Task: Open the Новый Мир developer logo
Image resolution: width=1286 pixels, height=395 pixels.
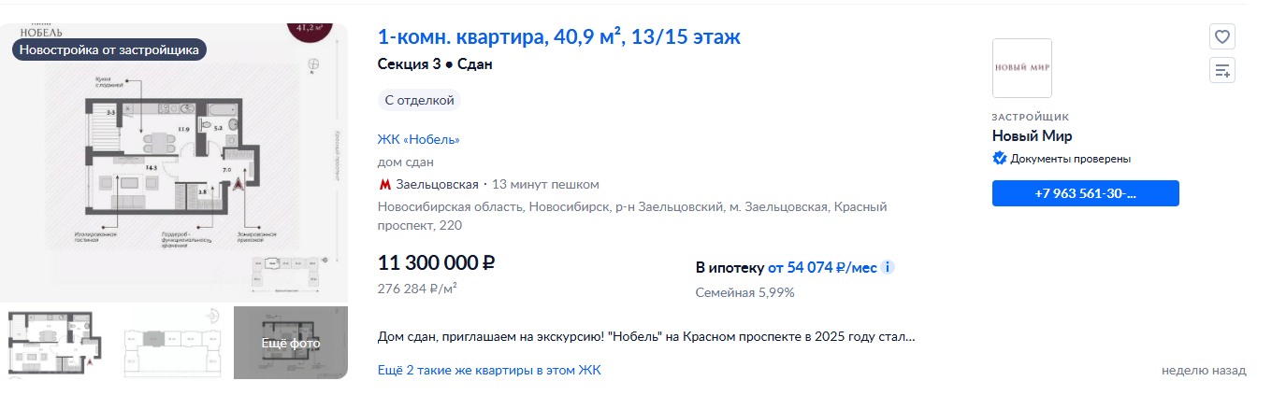Action: (x=1022, y=68)
